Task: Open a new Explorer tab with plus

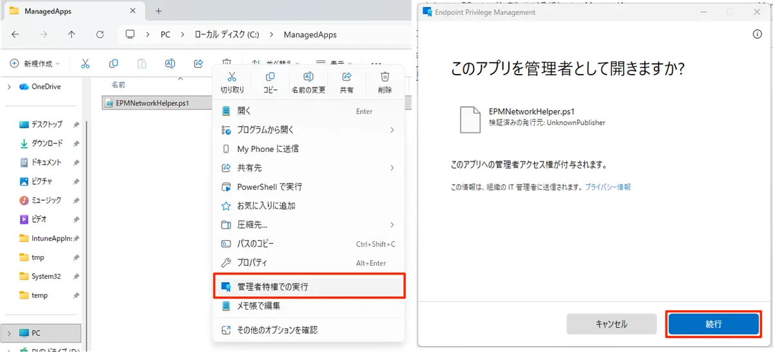Action: (158, 11)
